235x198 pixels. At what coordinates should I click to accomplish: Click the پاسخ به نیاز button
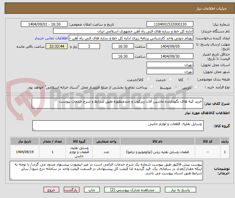[181, 190]
